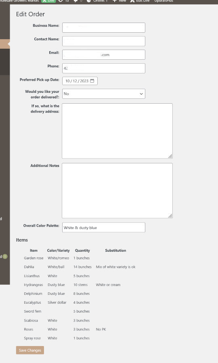
Task: Select the Phone number field
Action: click(x=104, y=68)
